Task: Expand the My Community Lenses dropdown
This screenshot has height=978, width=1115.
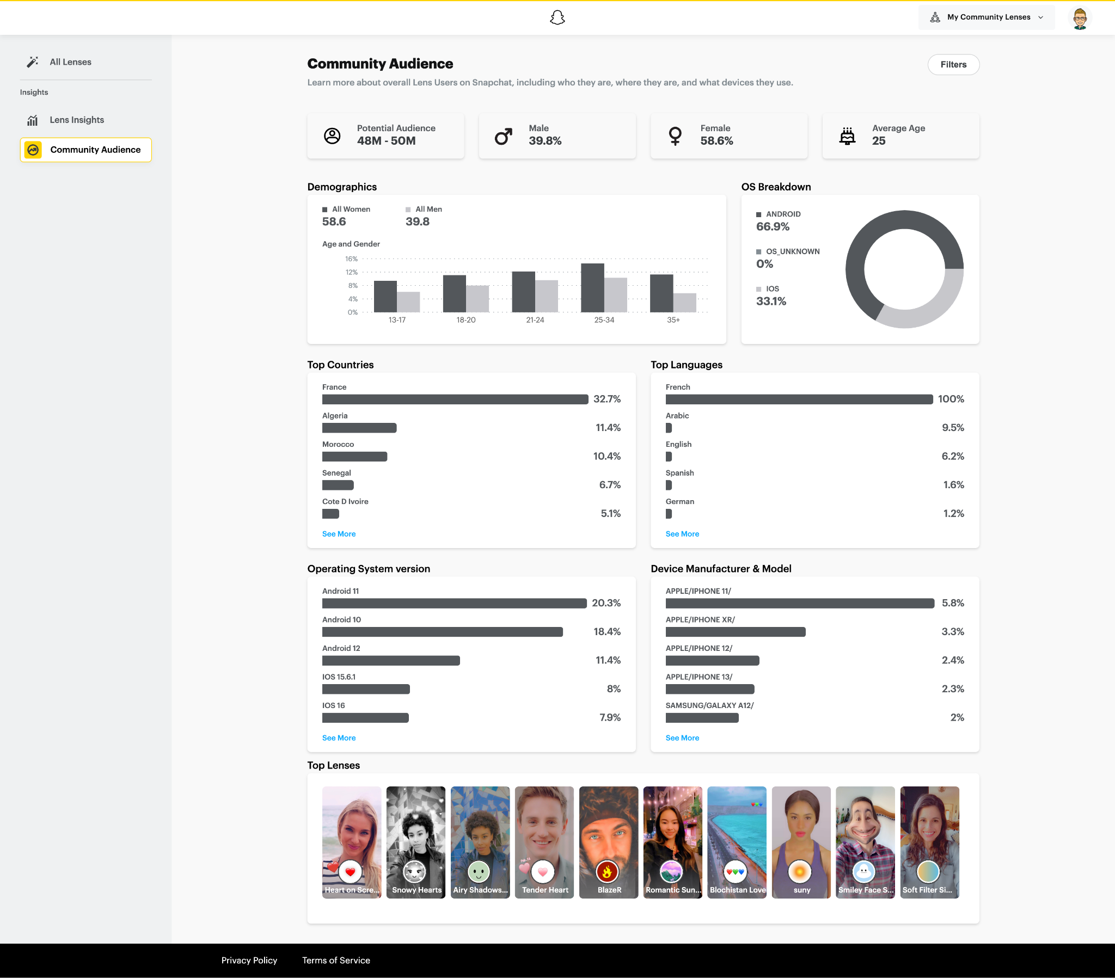Action: (987, 17)
